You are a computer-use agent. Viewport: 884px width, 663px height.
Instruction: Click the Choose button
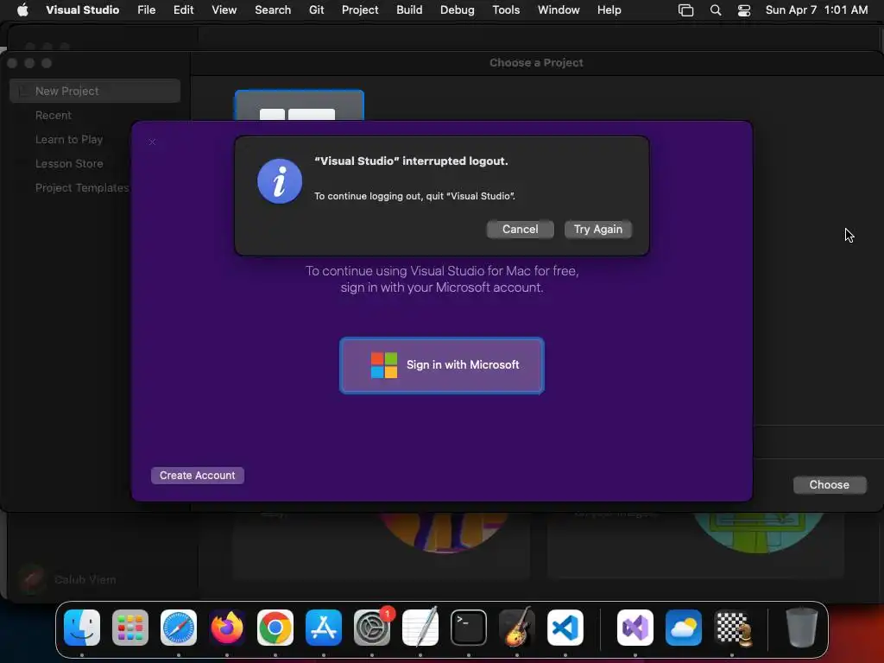830,485
